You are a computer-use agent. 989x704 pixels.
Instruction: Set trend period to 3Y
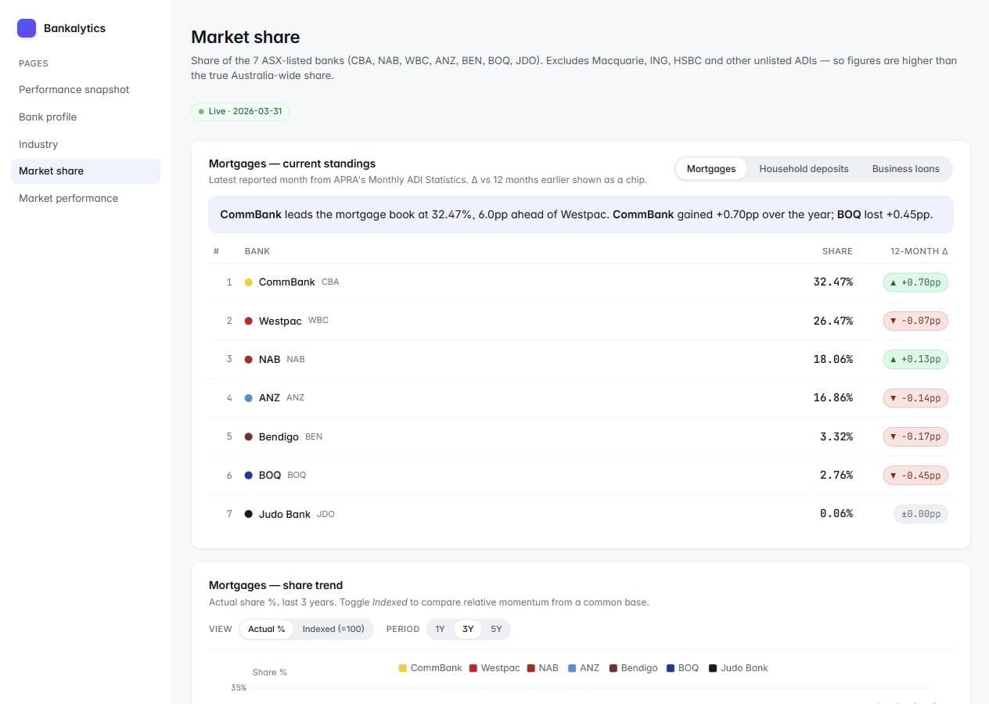click(468, 629)
